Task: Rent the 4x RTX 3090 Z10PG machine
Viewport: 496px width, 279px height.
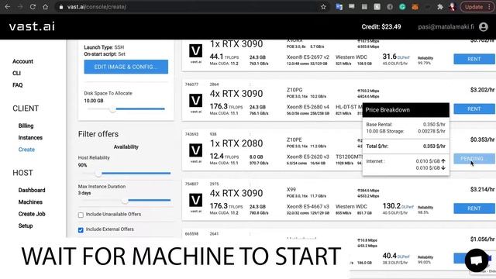Action: coord(474,108)
